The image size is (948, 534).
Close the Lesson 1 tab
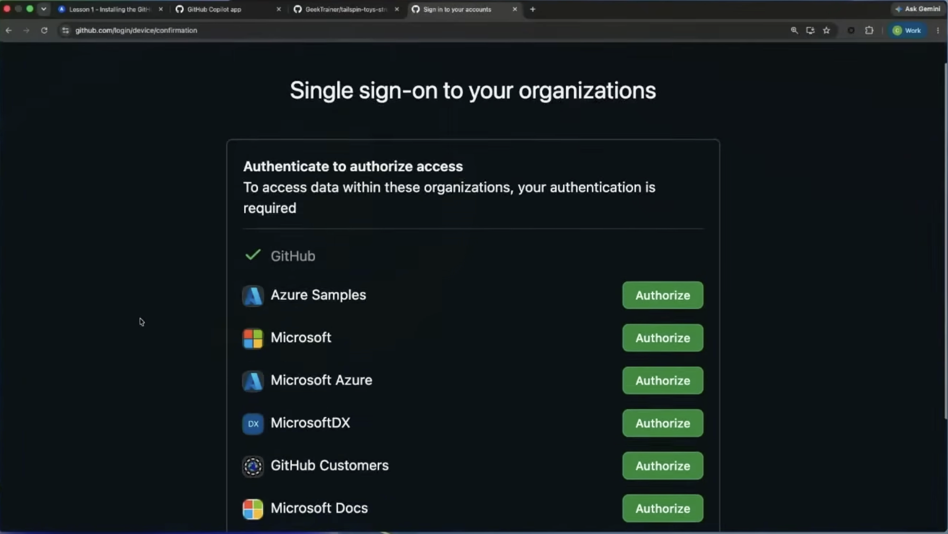click(161, 9)
